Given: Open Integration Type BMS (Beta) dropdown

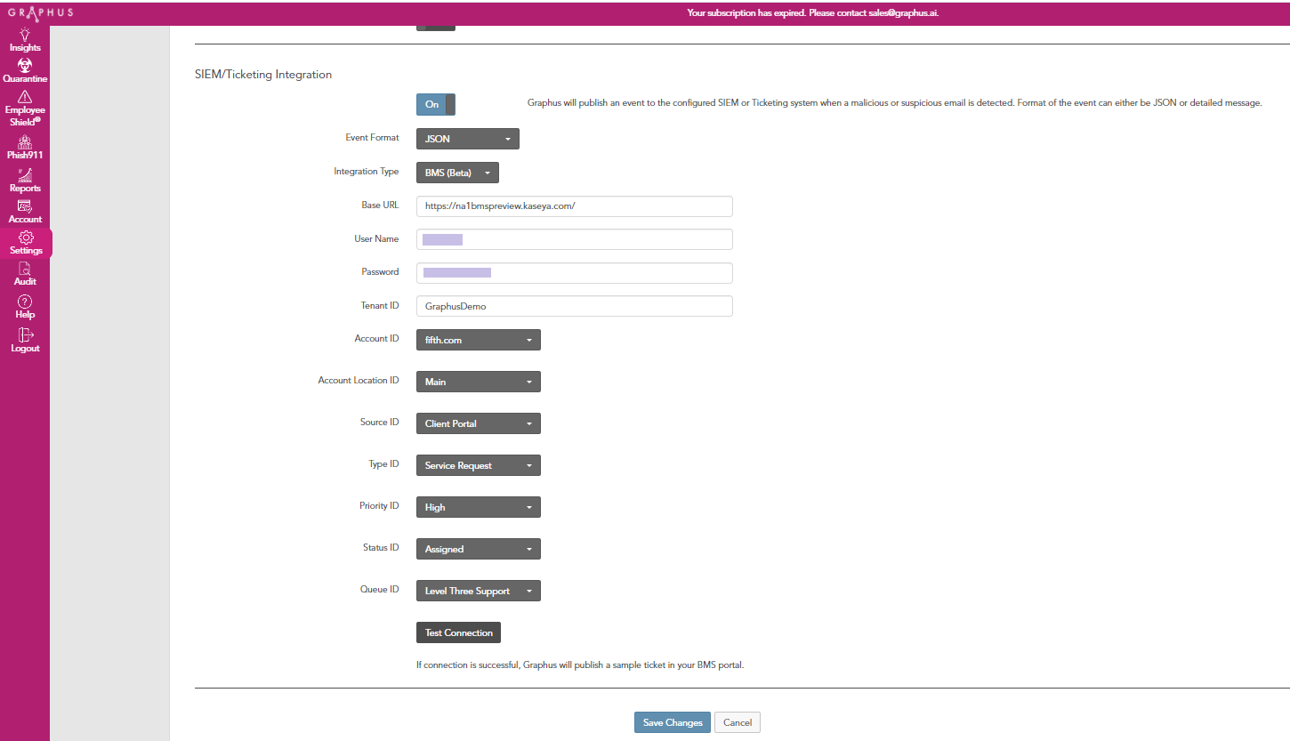Looking at the screenshot, I should coord(457,173).
